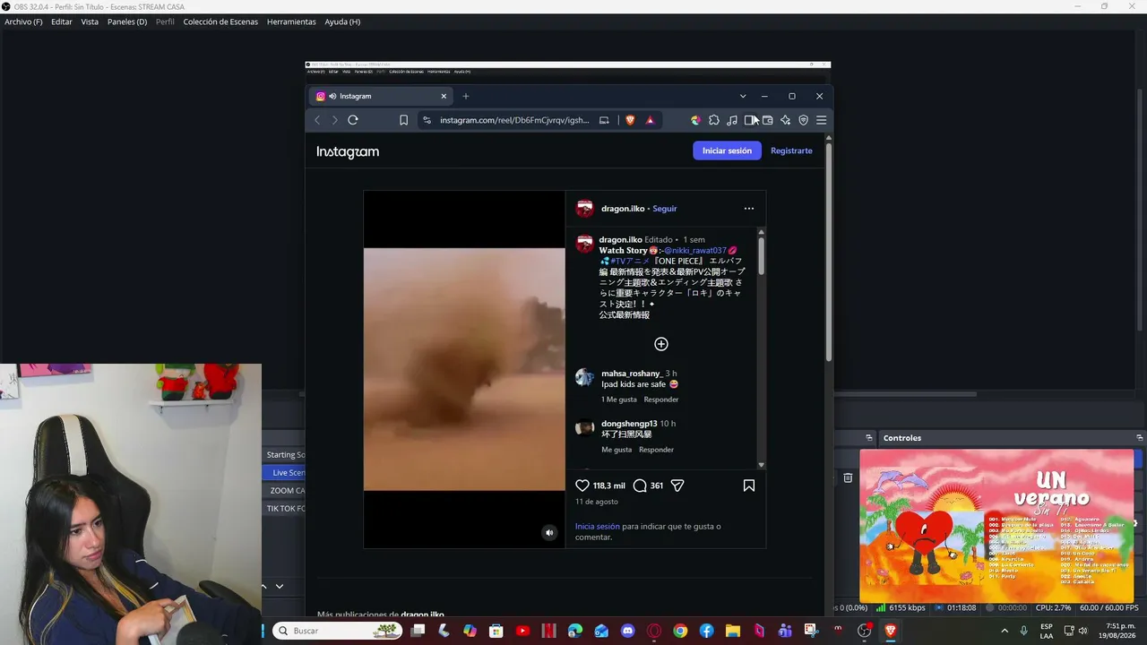The height and width of the screenshot is (645, 1147).
Task: Click the @nikki_rawat037 mention link
Action: 694,251
